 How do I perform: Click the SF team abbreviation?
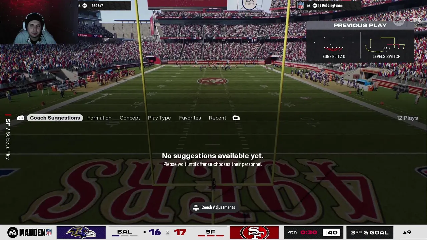pyautogui.click(x=210, y=232)
